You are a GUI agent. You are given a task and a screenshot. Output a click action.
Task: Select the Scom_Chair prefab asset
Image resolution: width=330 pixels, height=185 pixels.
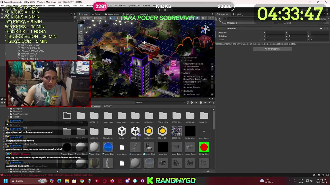pos(149,149)
